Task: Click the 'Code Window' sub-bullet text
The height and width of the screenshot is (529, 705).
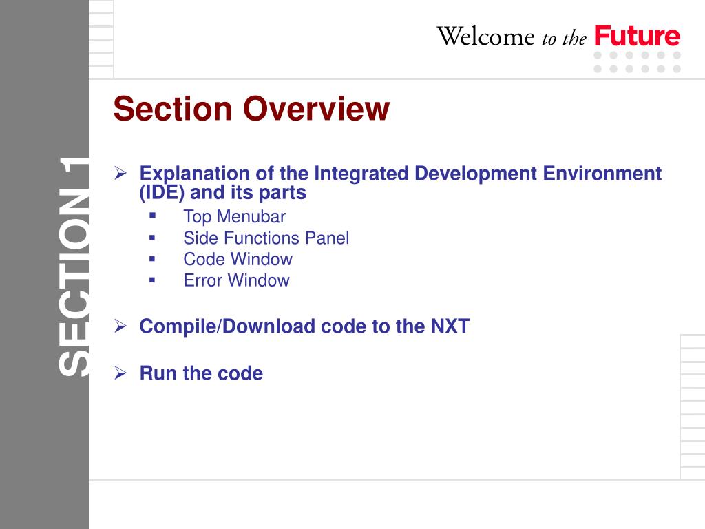Action: (x=238, y=259)
